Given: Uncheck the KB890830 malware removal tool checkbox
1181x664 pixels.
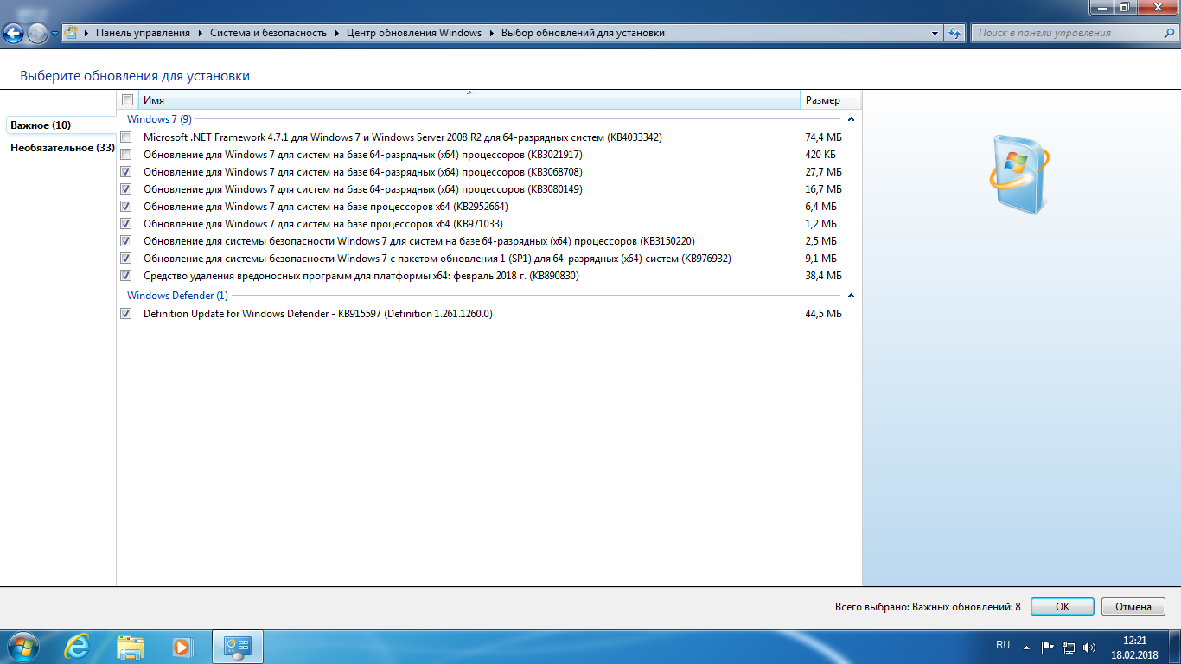Looking at the screenshot, I should [127, 276].
